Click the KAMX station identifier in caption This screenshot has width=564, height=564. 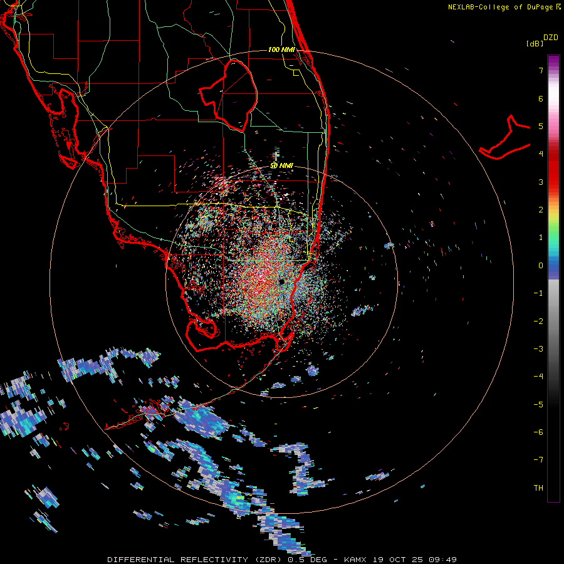[355, 560]
